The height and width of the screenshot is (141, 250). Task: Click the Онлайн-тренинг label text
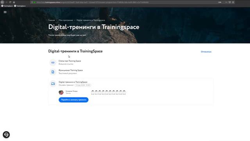pos(66,85)
